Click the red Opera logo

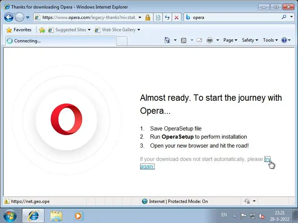(67, 119)
